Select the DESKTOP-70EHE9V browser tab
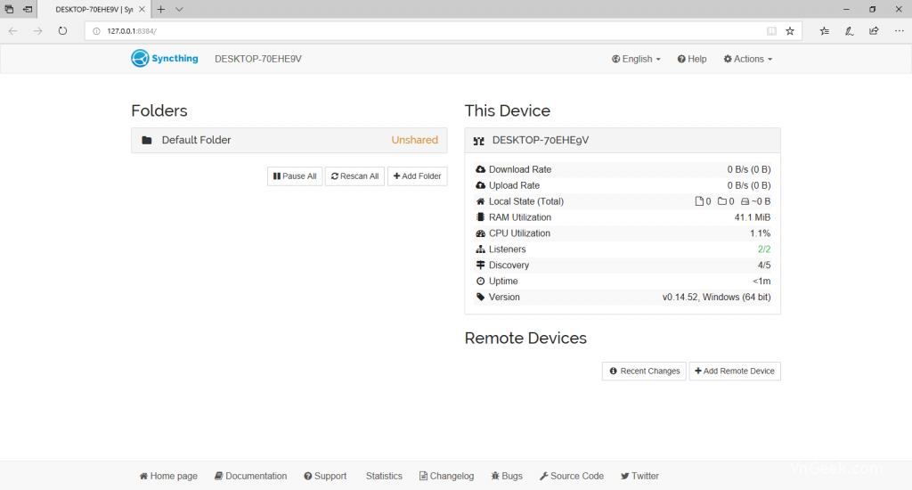This screenshot has height=490, width=912. tap(94, 9)
